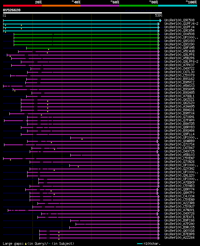Click the yellow gap marker under Q9FXH5

[x=49, y=49]
